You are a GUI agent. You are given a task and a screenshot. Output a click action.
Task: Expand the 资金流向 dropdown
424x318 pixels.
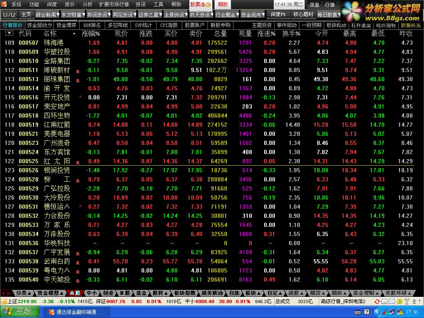click(x=263, y=14)
